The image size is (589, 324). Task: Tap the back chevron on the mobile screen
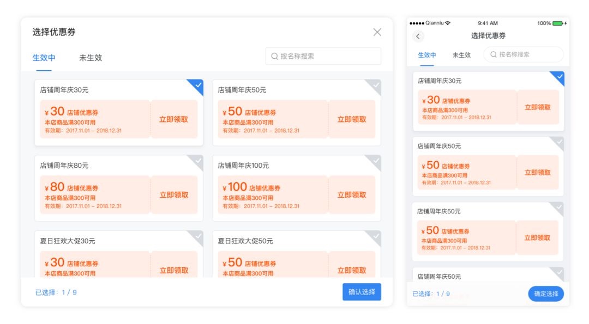[418, 35]
